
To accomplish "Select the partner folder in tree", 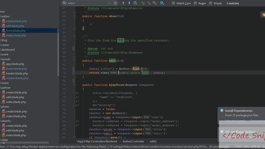I will [6, 88].
